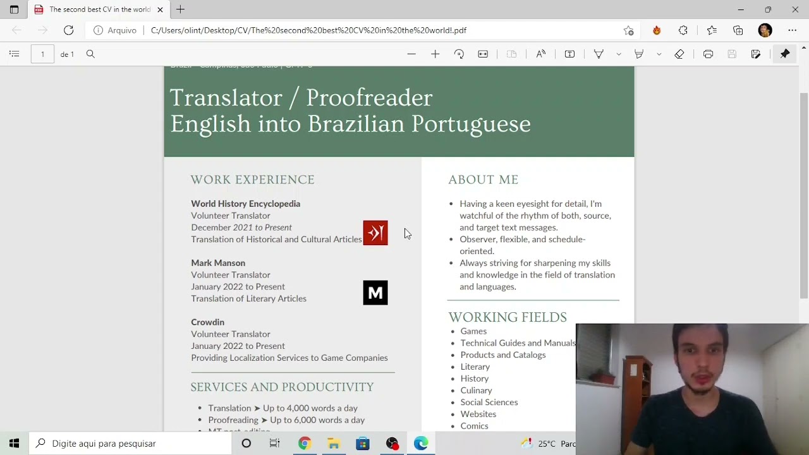The height and width of the screenshot is (455, 809).
Task: Open Task View from the taskbar
Action: coord(274,444)
